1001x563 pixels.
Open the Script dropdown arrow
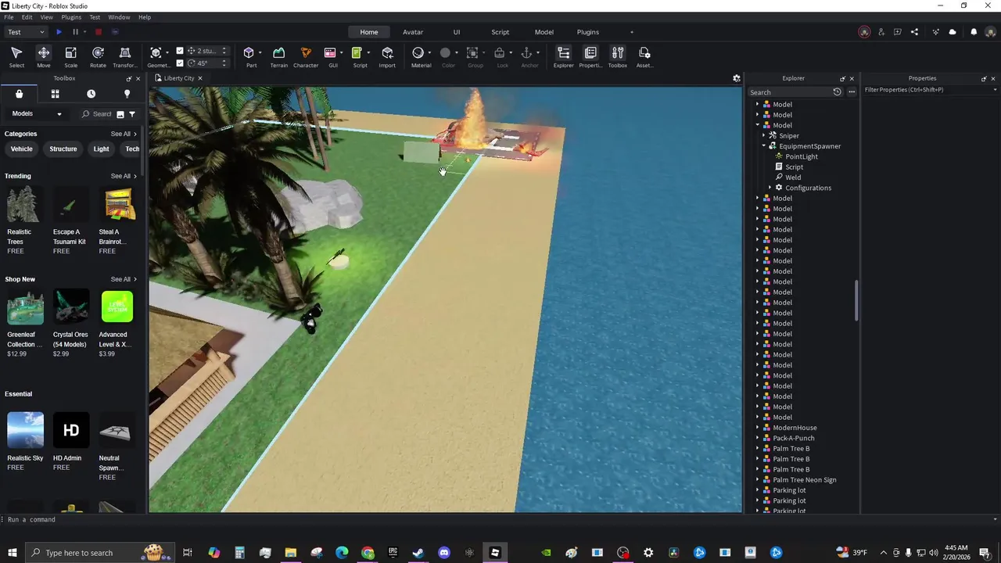(x=368, y=53)
